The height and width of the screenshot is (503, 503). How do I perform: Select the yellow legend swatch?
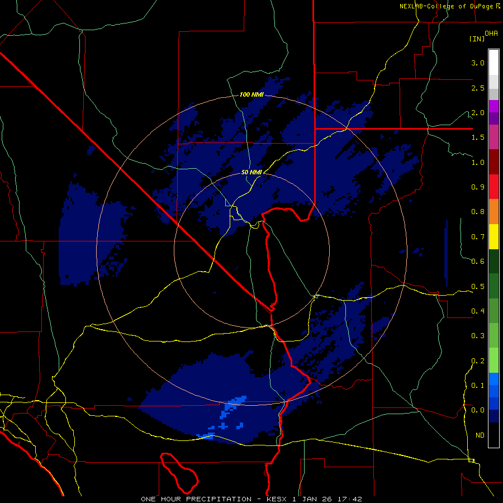(x=493, y=236)
